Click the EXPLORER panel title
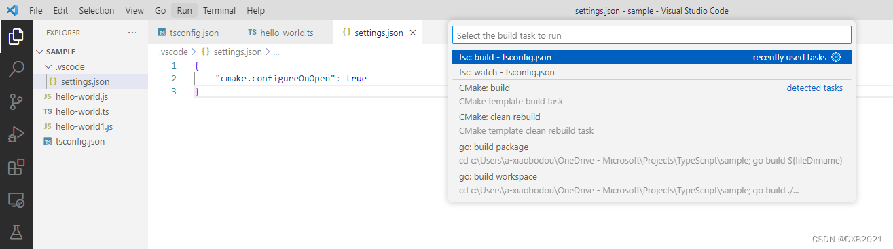The width and height of the screenshot is (893, 249). (x=63, y=33)
